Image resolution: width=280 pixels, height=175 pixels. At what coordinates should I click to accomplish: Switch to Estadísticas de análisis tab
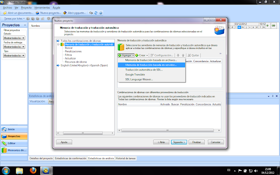[x=101, y=158]
